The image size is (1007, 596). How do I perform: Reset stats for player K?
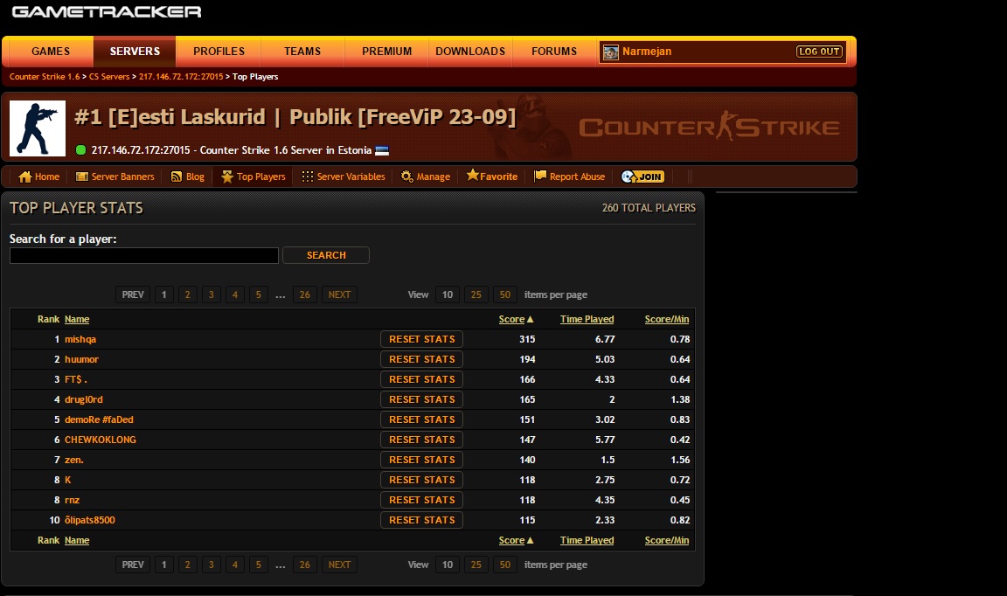coord(422,480)
